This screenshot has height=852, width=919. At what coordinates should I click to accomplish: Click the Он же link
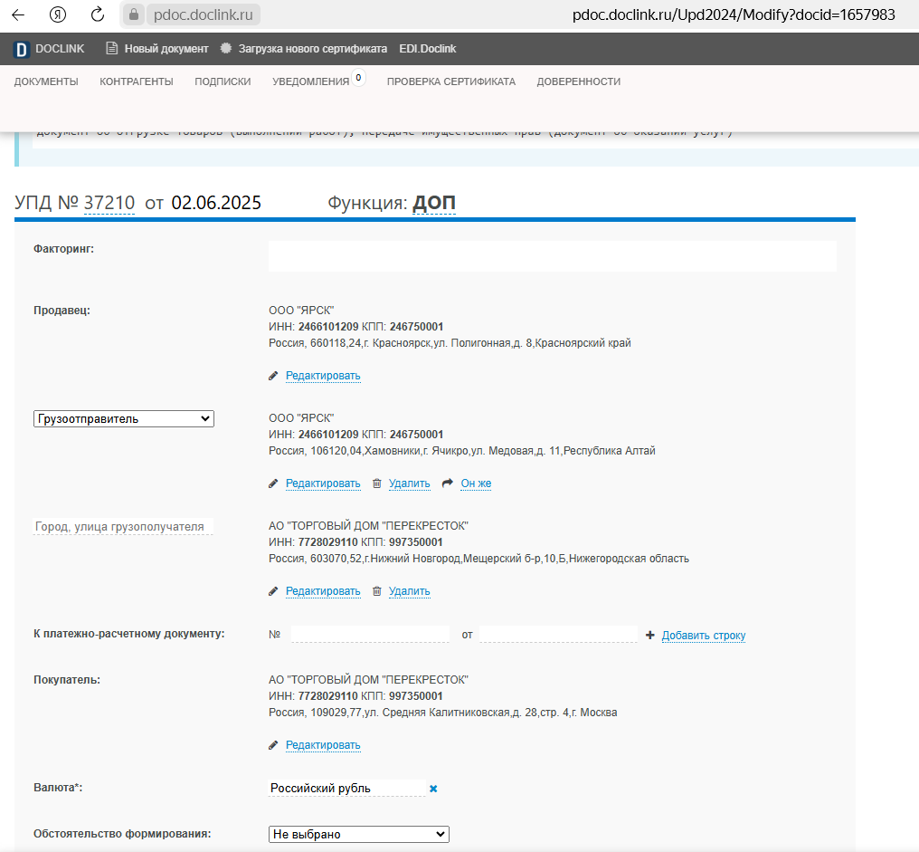coord(476,483)
